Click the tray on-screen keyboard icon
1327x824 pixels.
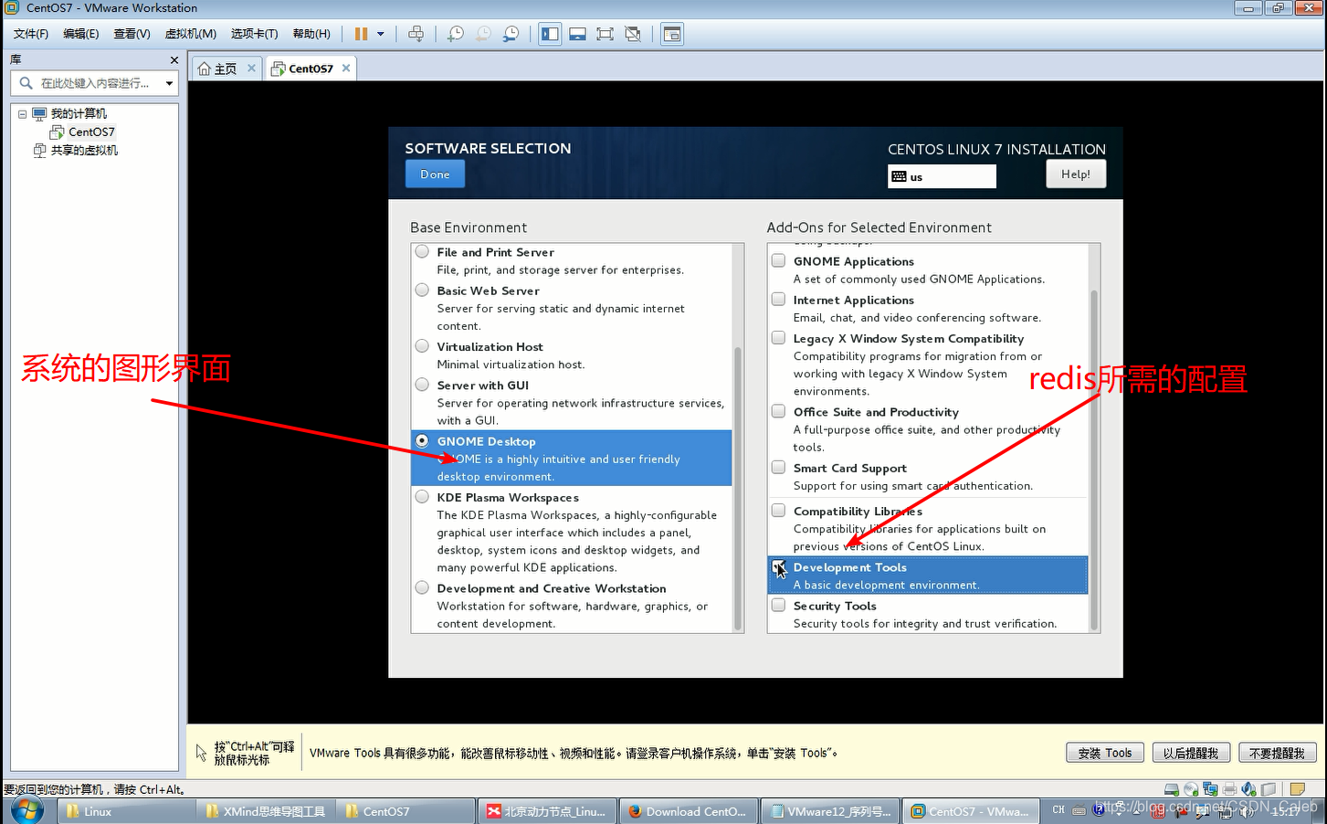(1079, 810)
